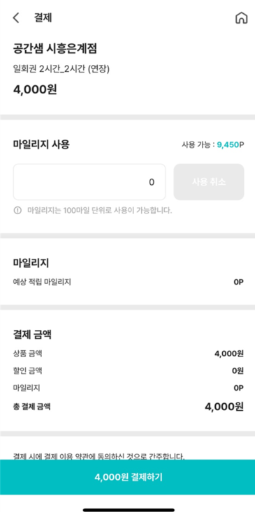Image resolution: width=255 pixels, height=512 pixels.
Task: Click the mileage amount input field
Action: (x=89, y=182)
